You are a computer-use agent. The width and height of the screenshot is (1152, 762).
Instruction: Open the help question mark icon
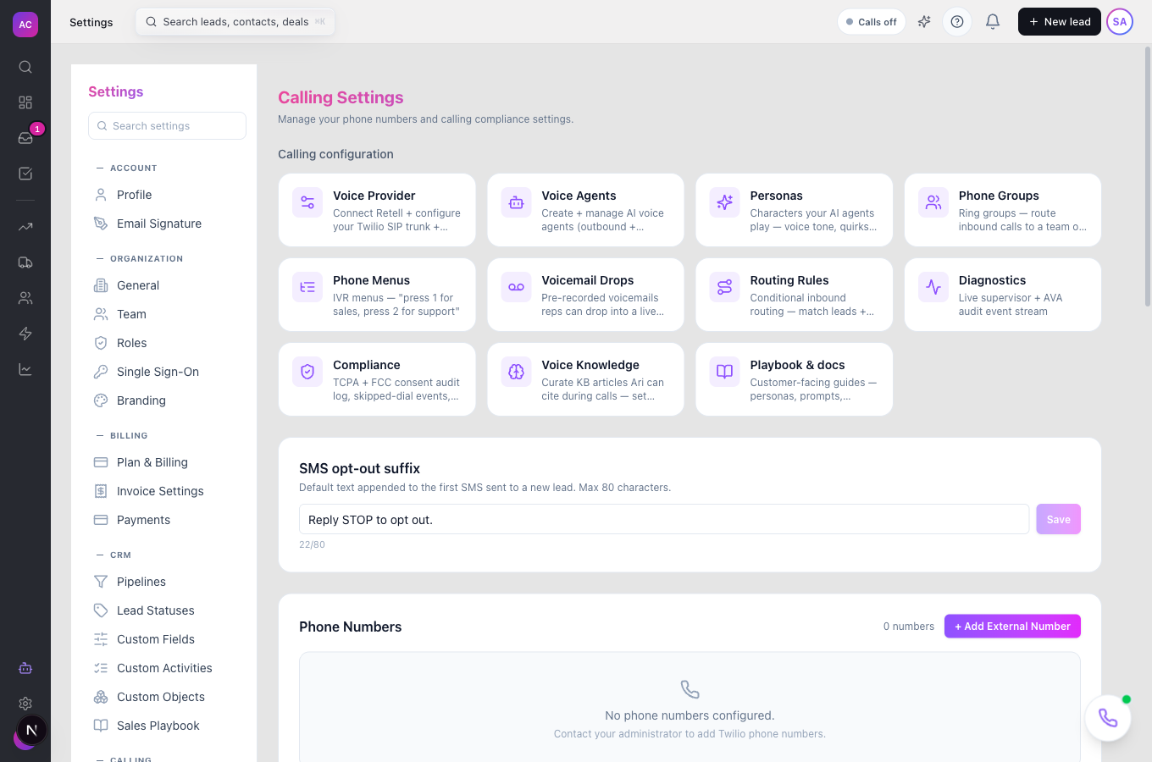coord(957,22)
